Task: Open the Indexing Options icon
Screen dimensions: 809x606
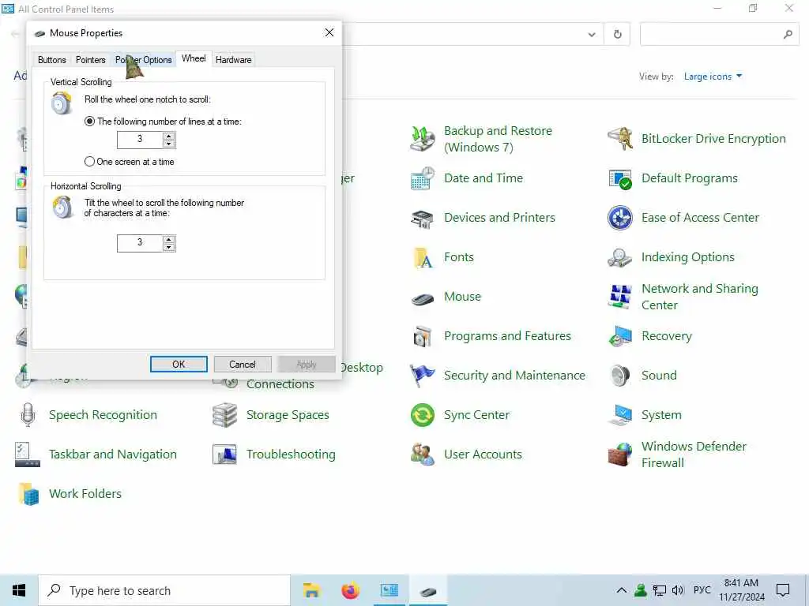Action: [x=619, y=257]
